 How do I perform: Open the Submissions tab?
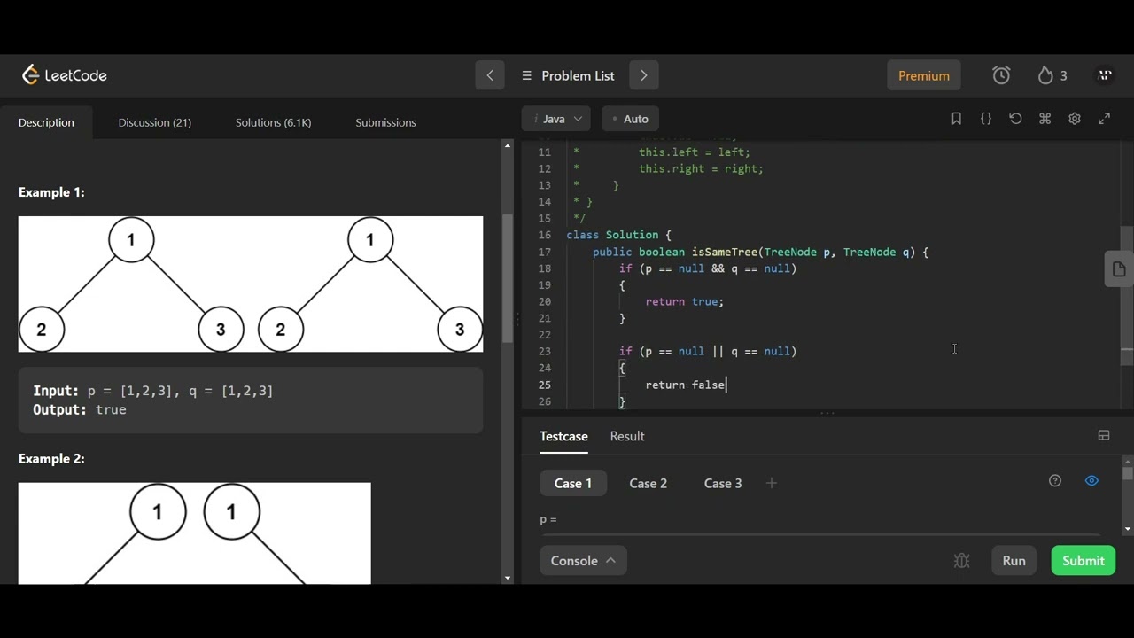pyautogui.click(x=385, y=122)
